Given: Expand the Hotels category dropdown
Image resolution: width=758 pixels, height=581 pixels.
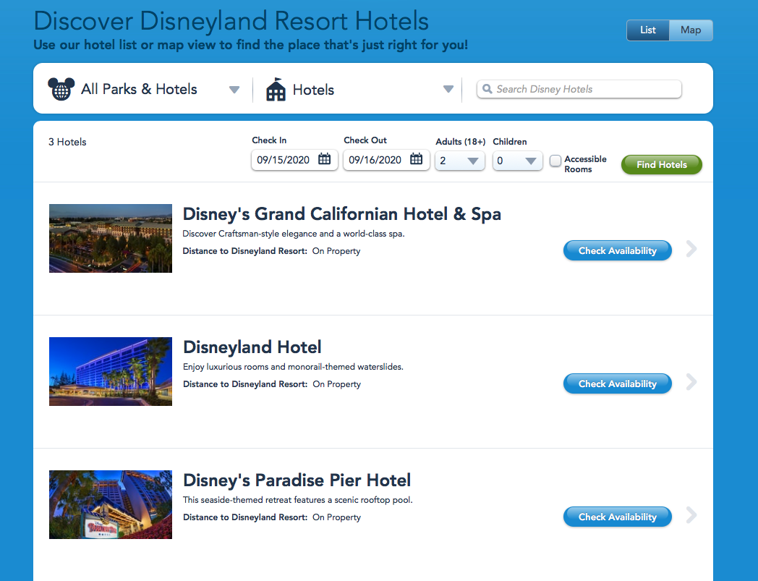Looking at the screenshot, I should coord(448,90).
